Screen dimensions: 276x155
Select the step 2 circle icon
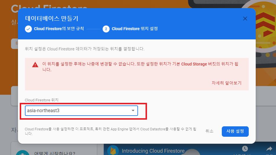[106, 29]
